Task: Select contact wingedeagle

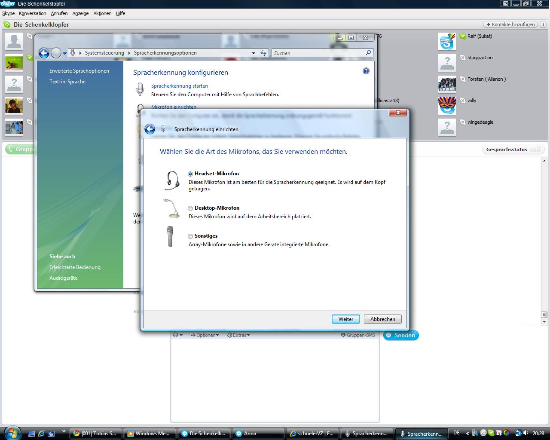Action: coord(480,122)
